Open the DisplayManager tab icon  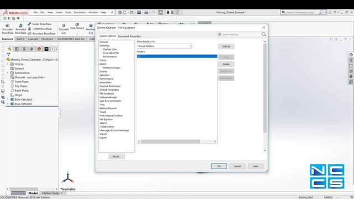(39, 49)
